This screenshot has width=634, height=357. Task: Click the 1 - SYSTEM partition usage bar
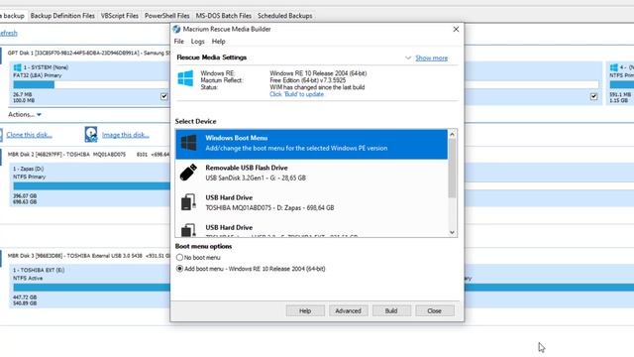pos(91,84)
